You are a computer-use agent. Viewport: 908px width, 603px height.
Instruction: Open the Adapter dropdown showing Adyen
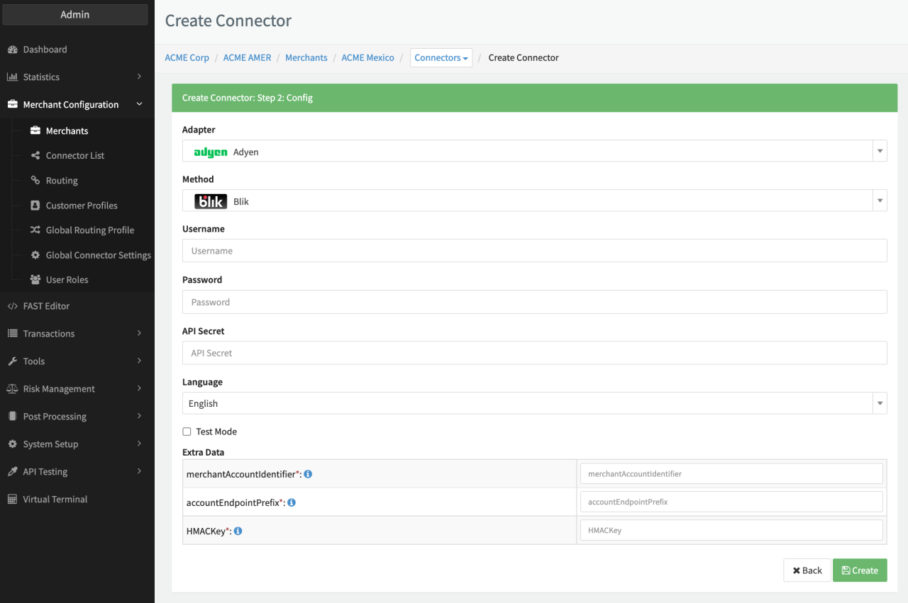coord(534,152)
